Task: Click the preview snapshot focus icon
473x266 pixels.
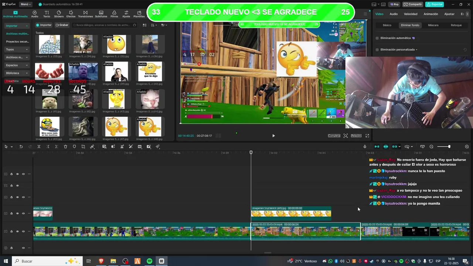Action: click(346, 136)
